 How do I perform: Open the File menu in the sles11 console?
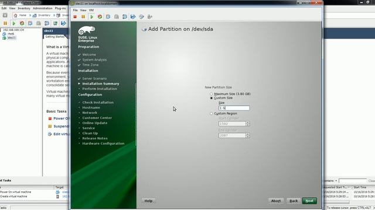tap(76, 10)
